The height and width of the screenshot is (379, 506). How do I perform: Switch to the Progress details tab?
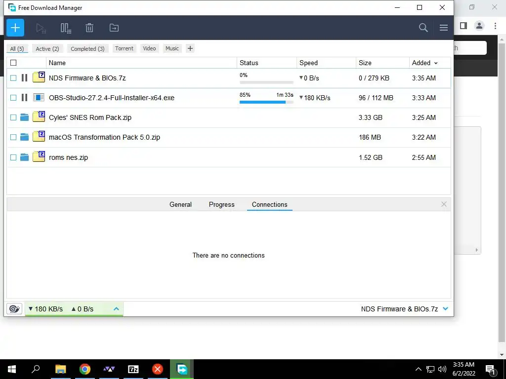222,204
